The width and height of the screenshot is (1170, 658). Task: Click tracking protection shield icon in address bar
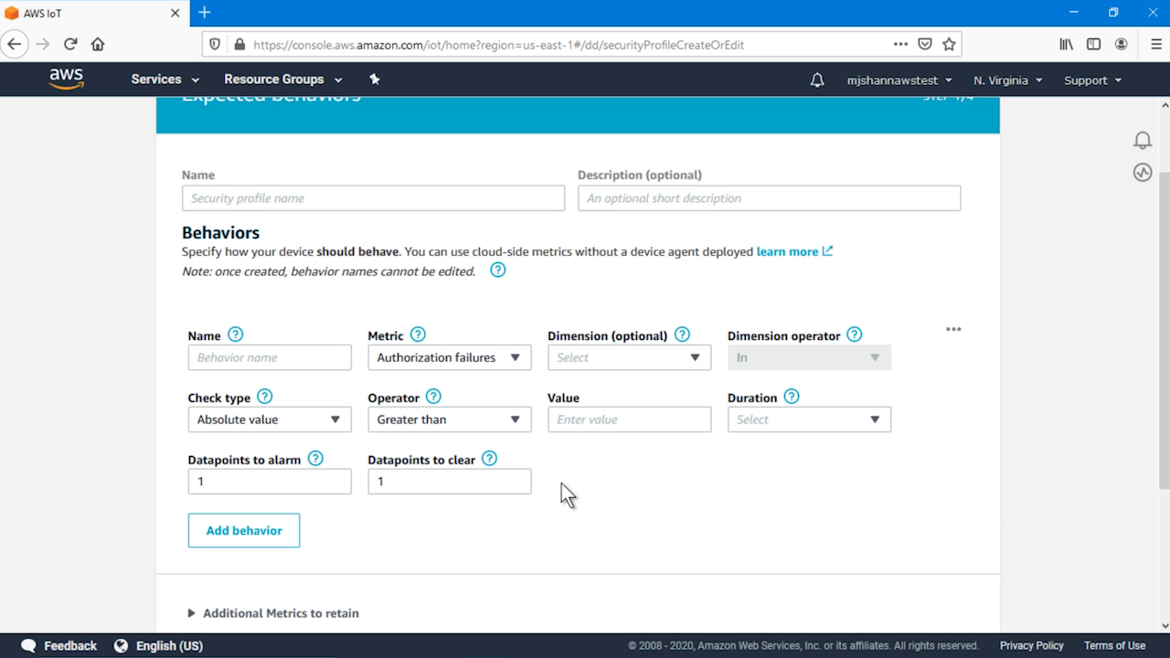[x=216, y=44]
